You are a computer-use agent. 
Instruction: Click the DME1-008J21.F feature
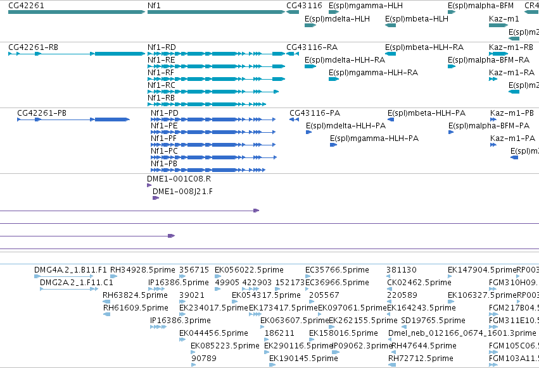coord(156,198)
